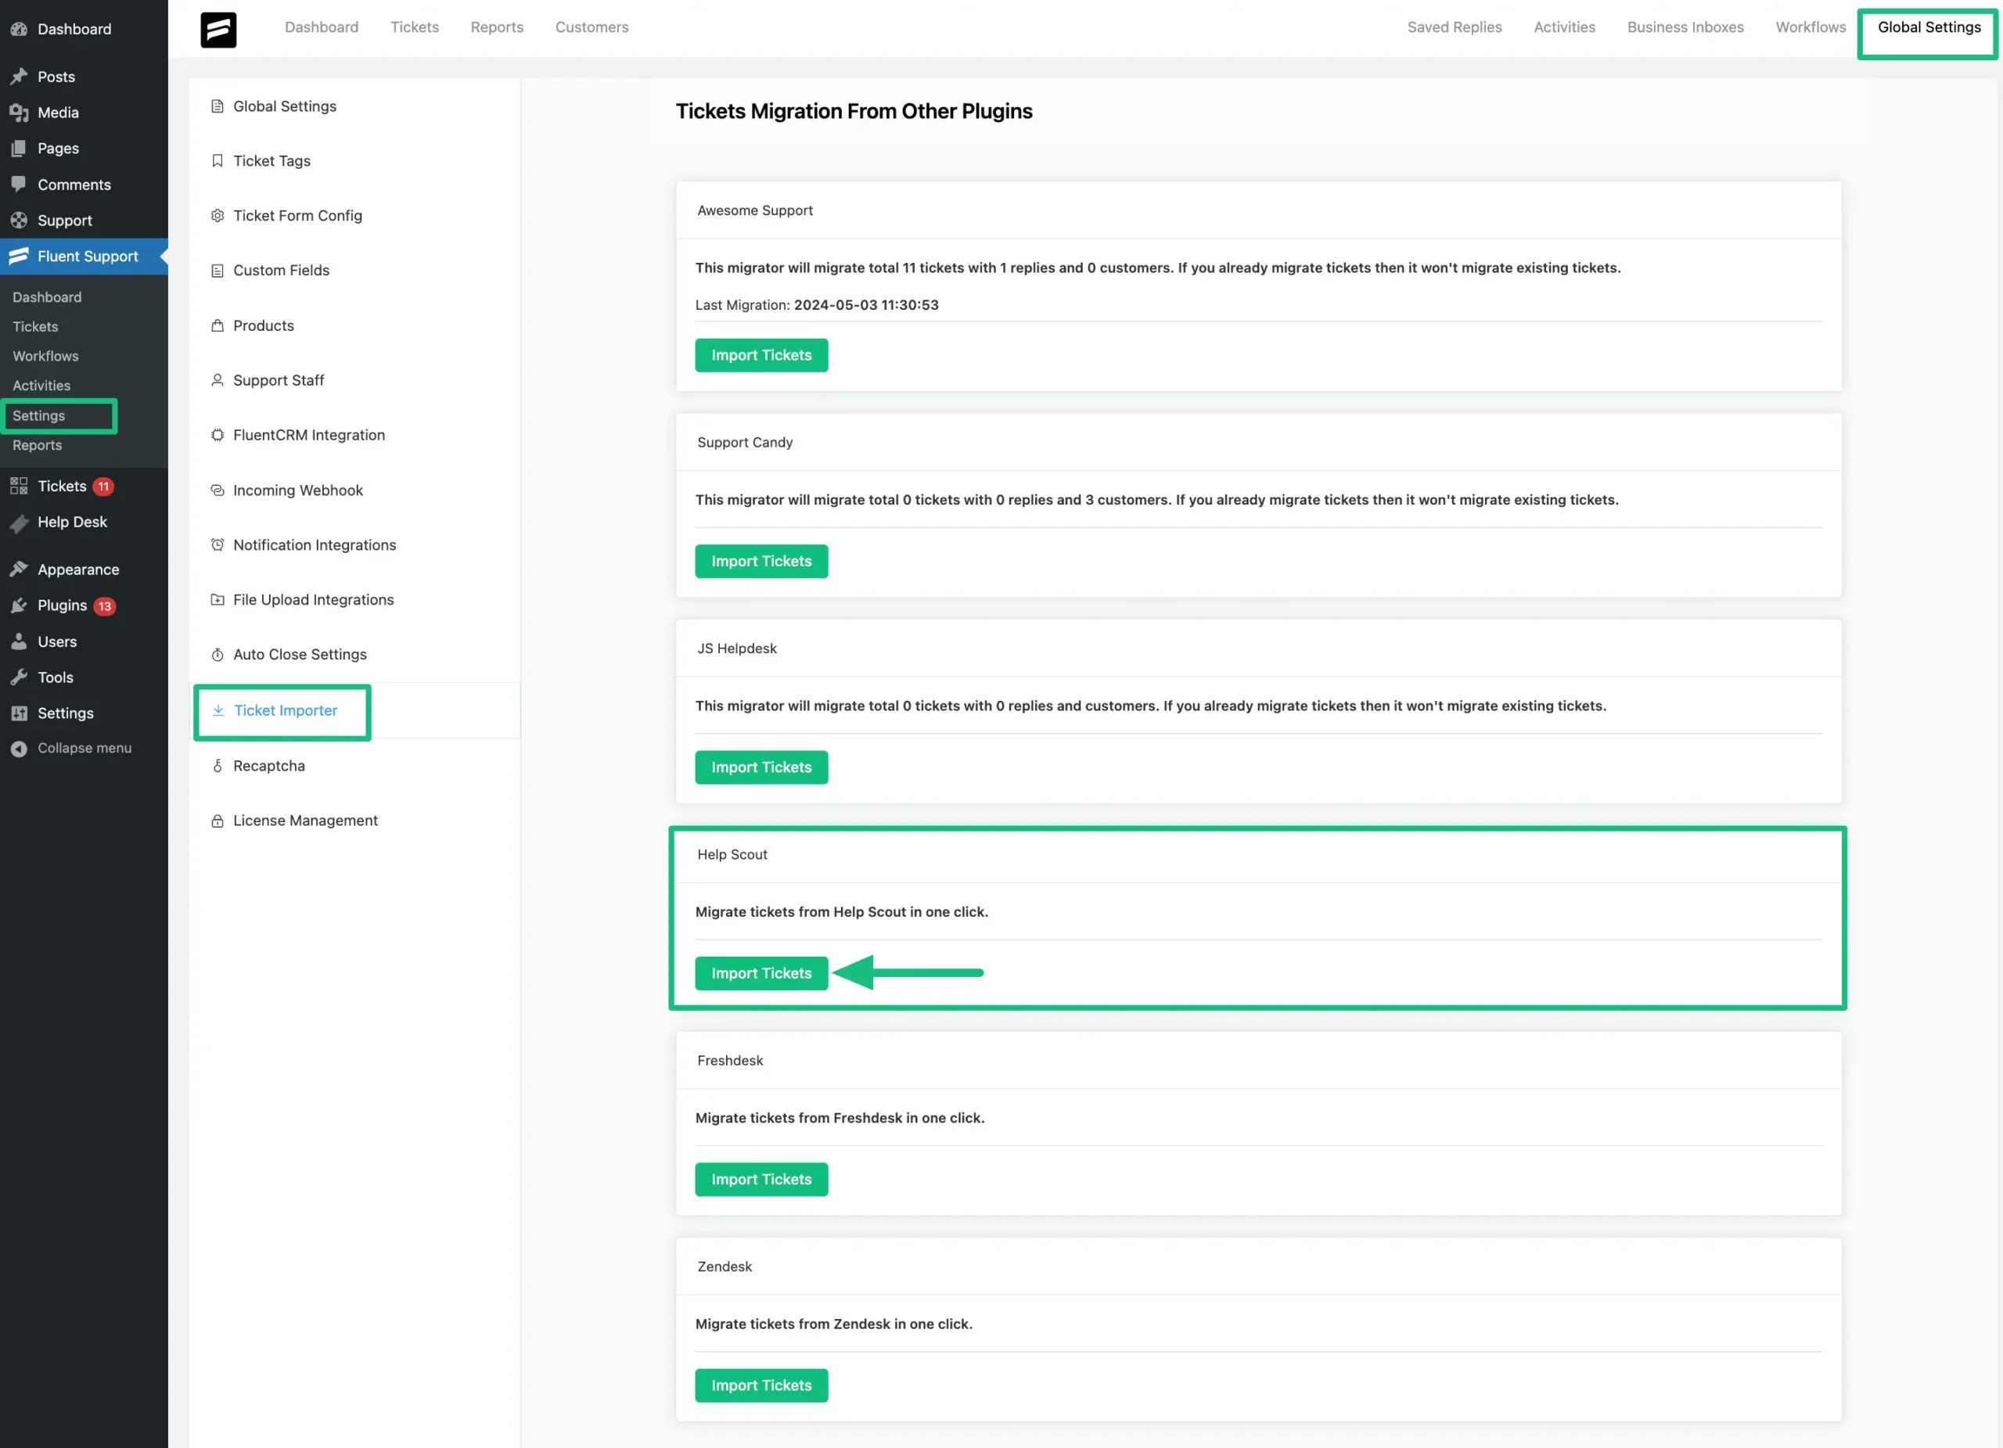The image size is (2003, 1448).
Task: Open Saved Replies in top navigation
Action: (x=1454, y=27)
